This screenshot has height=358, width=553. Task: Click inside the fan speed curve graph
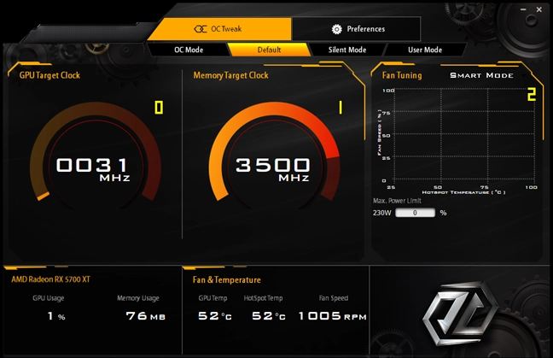[x=463, y=134]
